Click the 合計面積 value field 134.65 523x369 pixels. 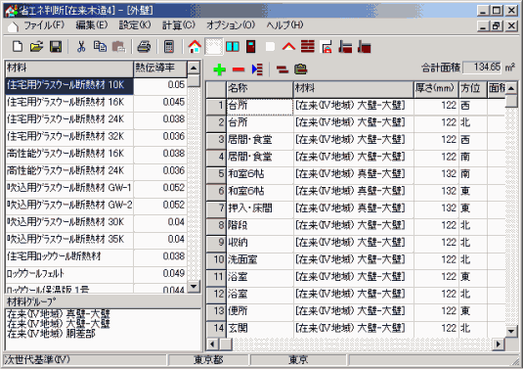coord(482,68)
